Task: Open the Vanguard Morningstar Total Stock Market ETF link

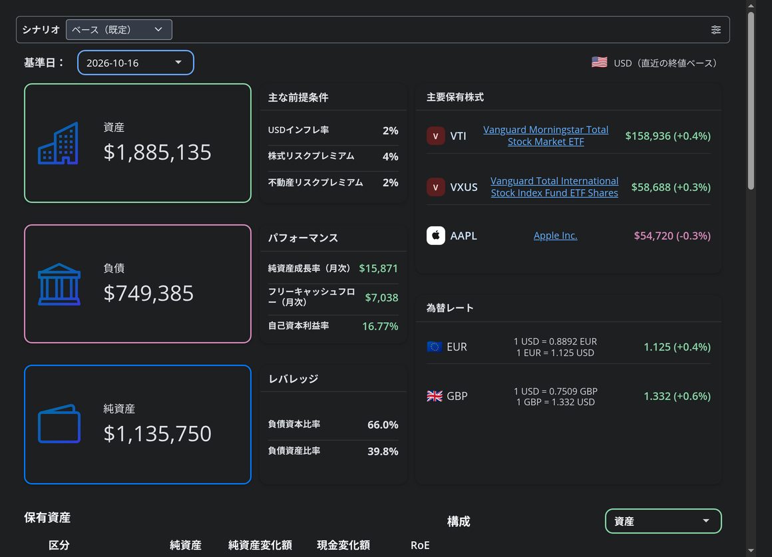Action: (546, 136)
